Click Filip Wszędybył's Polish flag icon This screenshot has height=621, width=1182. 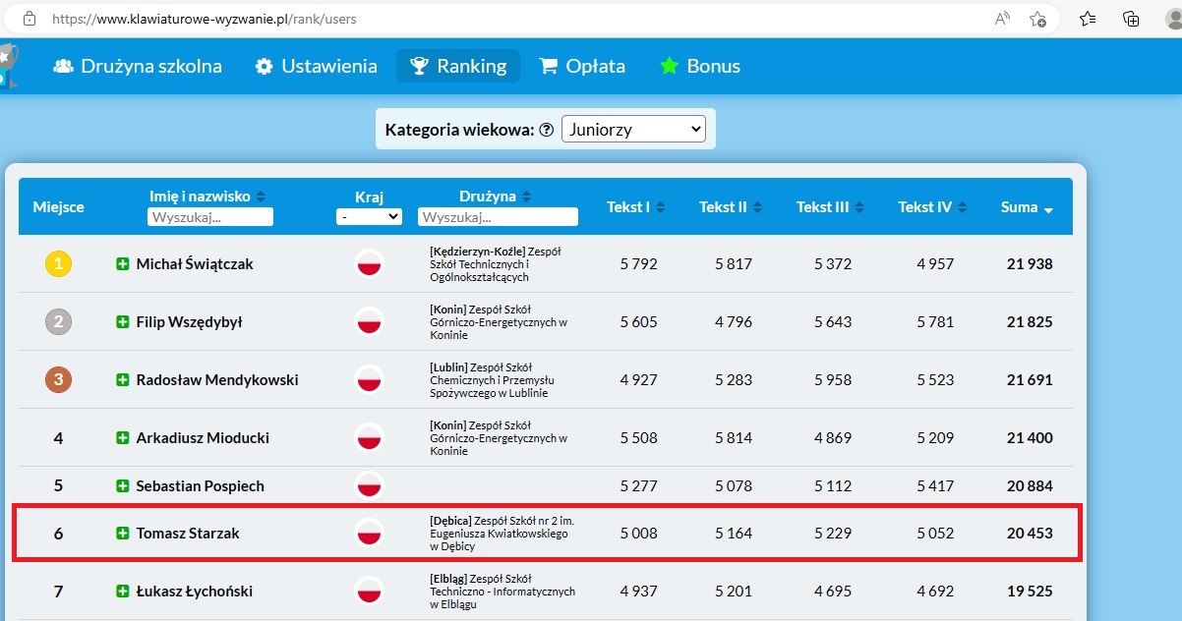click(x=369, y=321)
